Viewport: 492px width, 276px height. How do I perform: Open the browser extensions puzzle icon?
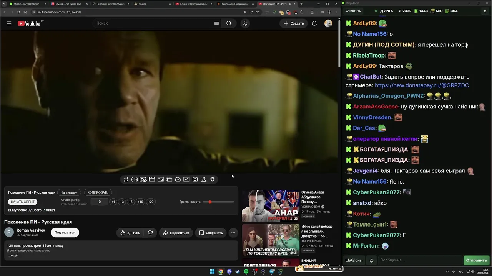click(x=302, y=12)
